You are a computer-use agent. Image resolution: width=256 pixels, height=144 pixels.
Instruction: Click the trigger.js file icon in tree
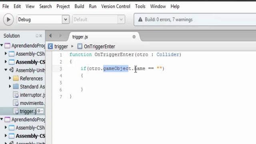point(16,111)
